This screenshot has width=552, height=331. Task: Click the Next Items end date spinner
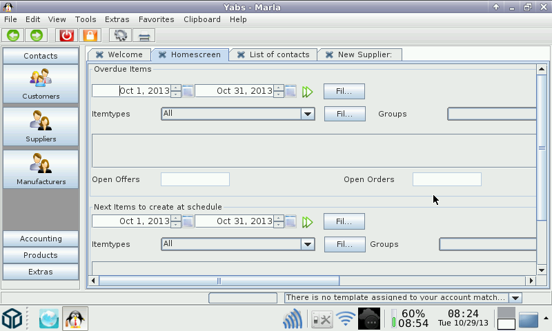tap(279, 221)
